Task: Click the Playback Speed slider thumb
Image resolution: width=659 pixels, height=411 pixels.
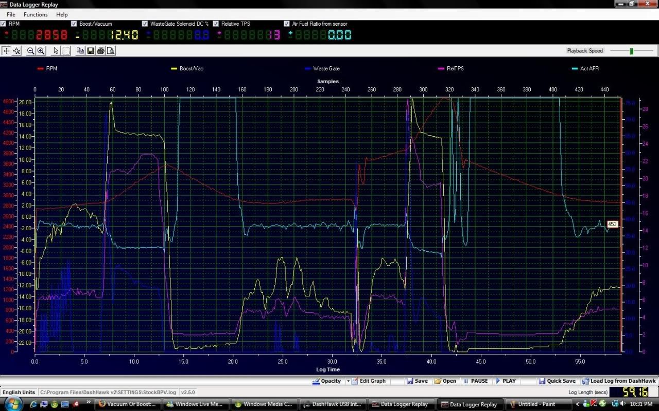Action: tap(632, 51)
